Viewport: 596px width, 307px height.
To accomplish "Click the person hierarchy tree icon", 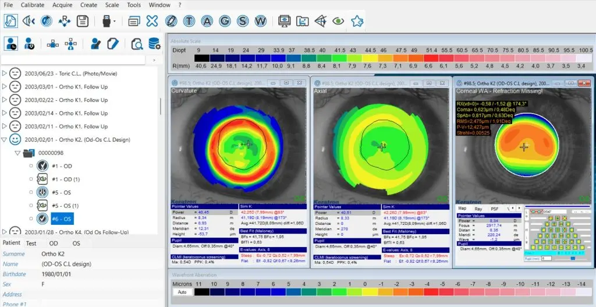I will click(70, 44).
